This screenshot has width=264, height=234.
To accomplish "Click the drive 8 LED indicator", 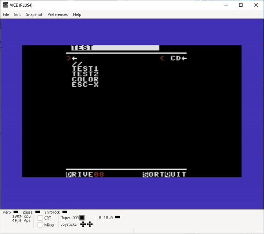I will pos(118,217).
